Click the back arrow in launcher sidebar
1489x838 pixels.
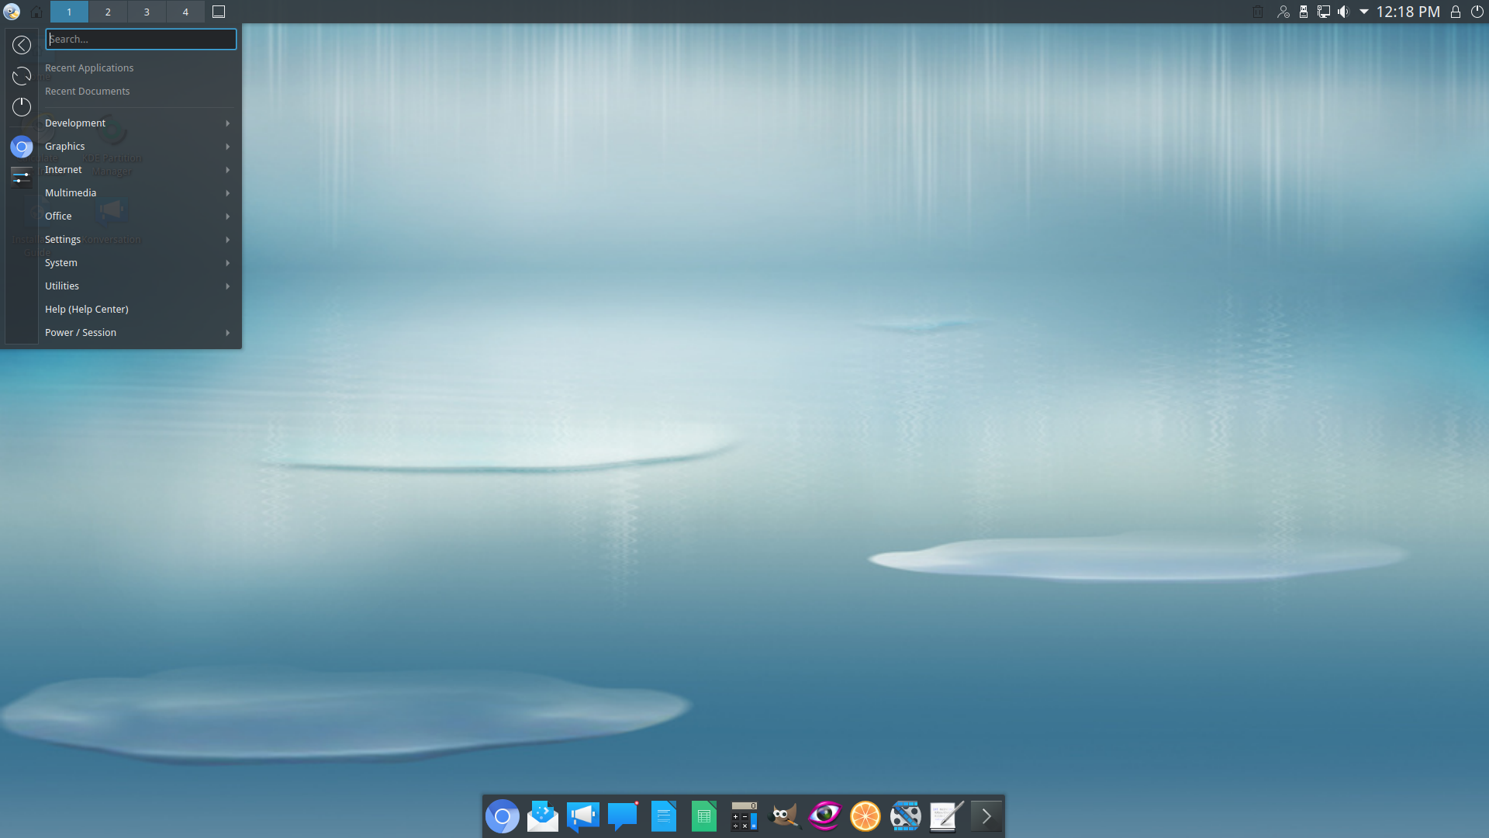pos(22,45)
